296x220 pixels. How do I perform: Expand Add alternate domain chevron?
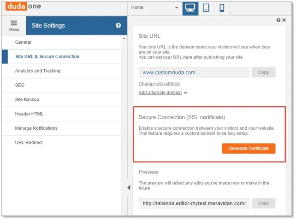(x=185, y=93)
